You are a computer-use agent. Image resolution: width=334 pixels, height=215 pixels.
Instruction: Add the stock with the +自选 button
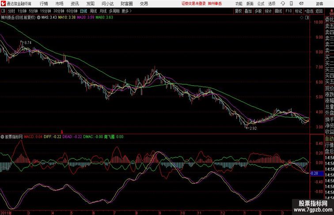pyautogui.click(x=309, y=11)
